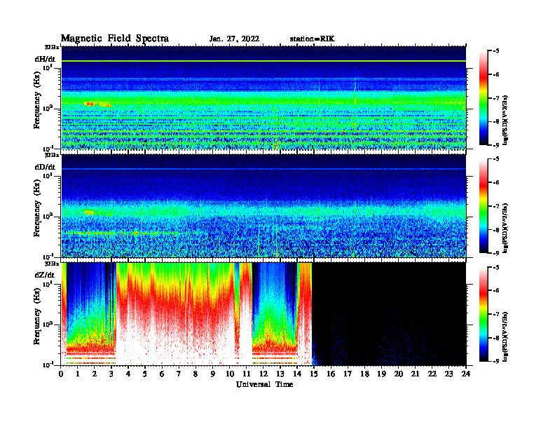Click hour tick label "2" on time axis

tap(95, 374)
